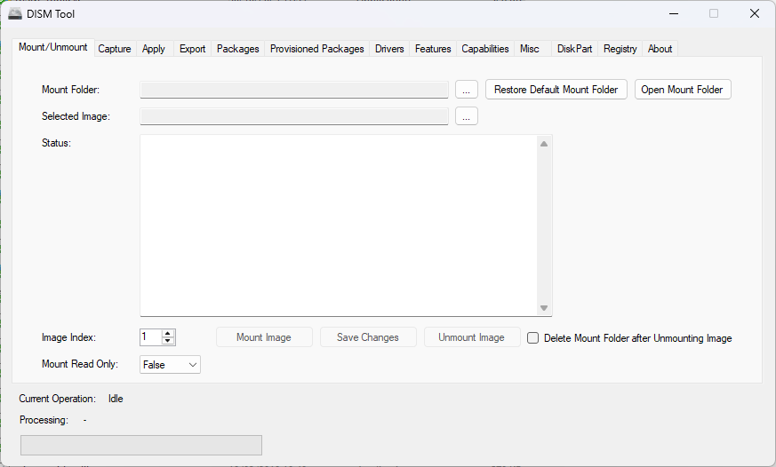Enable Delete Mount Folder after Unmounting Image
Screen dimensions: 776x467
click(x=533, y=338)
